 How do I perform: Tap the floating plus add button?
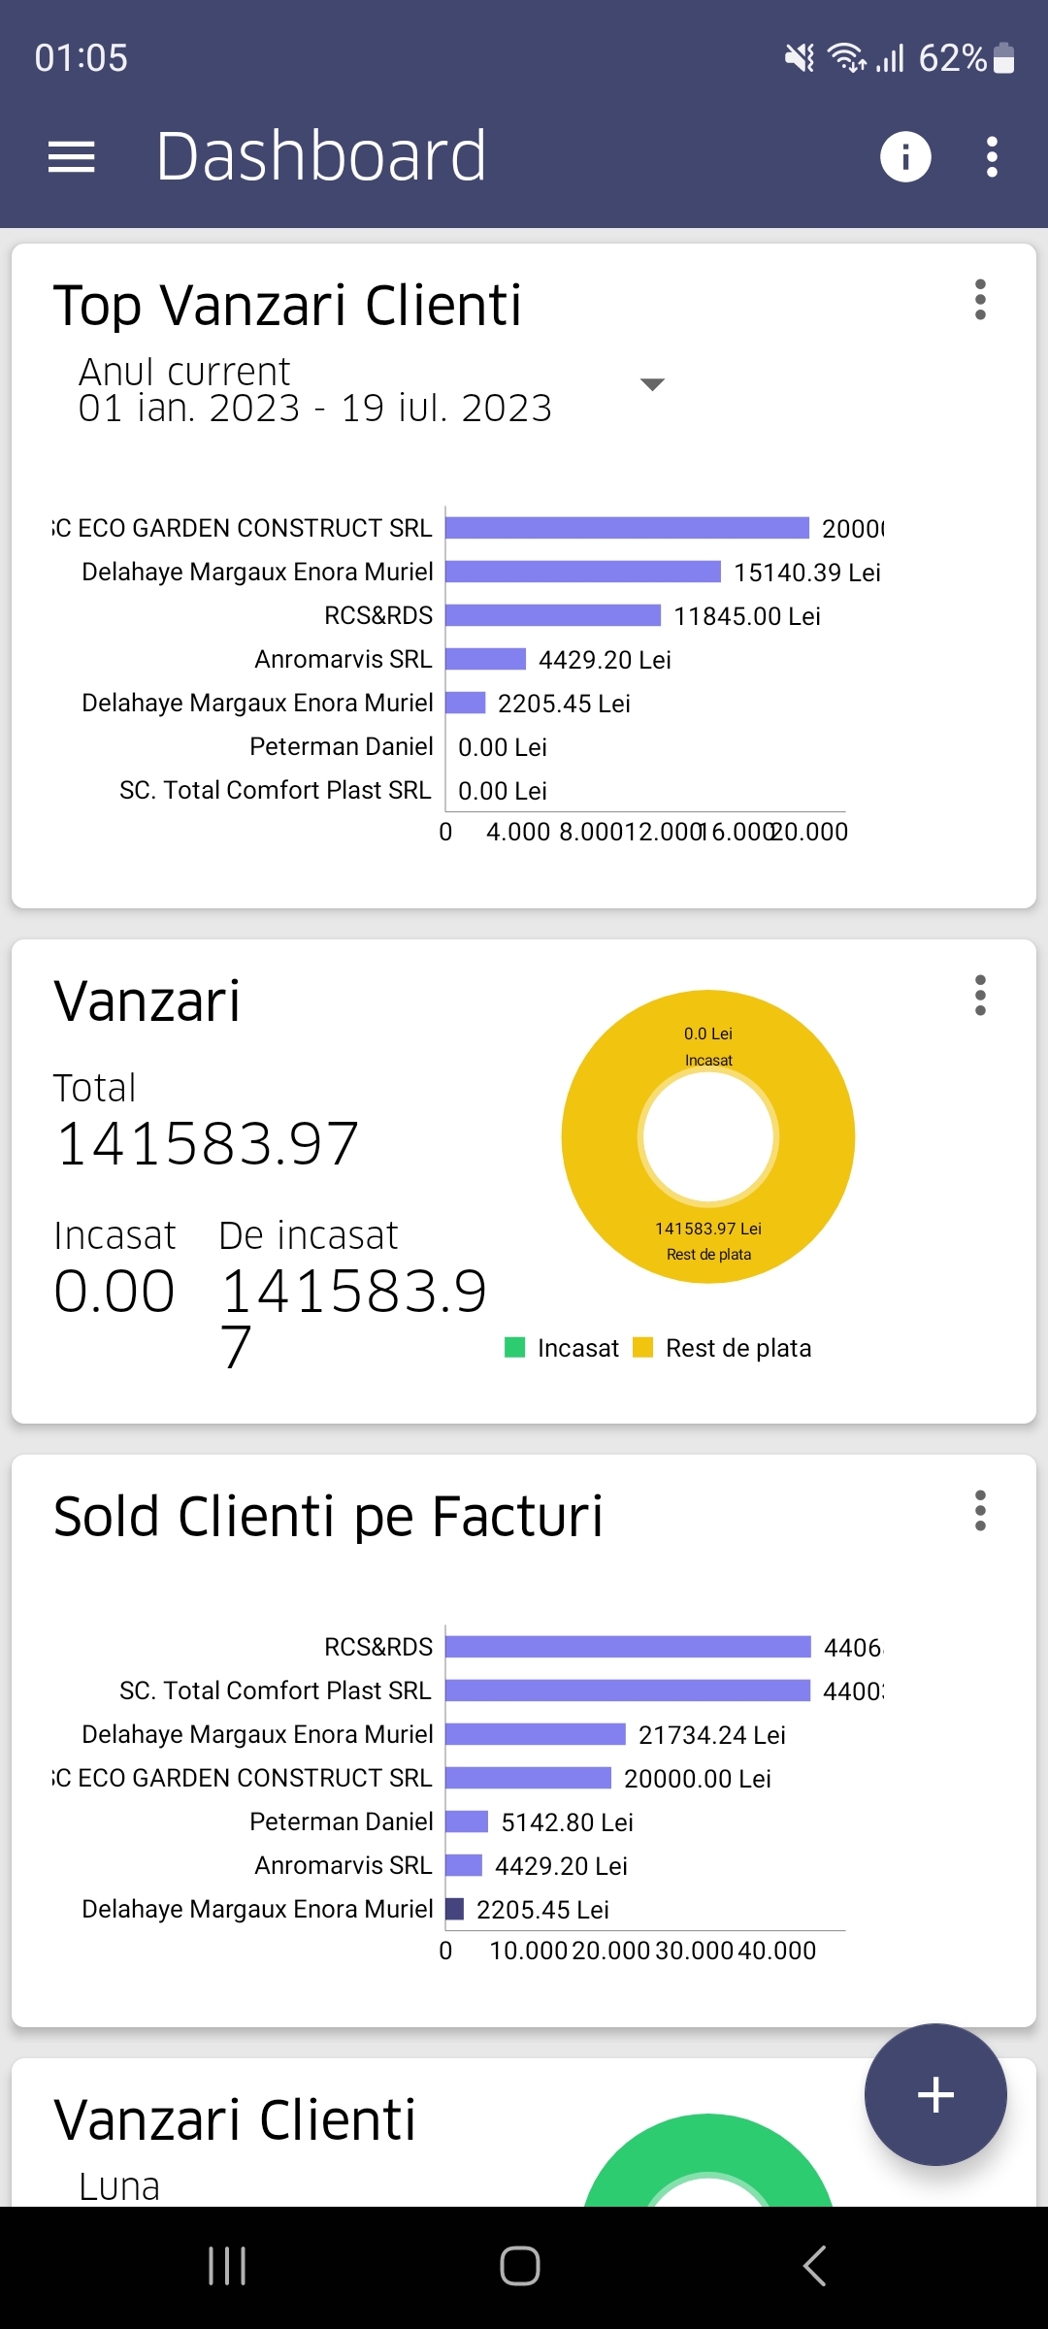pos(935,2094)
